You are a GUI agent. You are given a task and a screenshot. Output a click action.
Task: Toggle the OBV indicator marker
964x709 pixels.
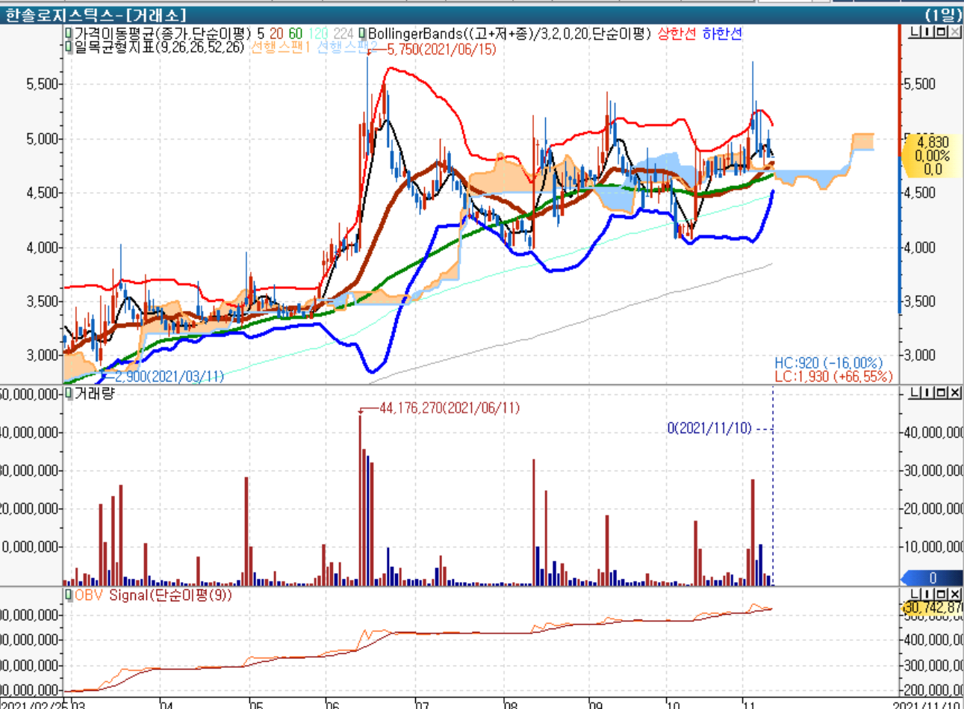pos(69,595)
